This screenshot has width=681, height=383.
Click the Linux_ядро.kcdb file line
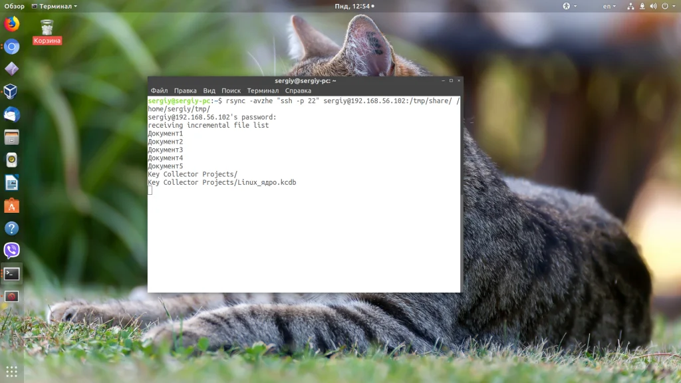(222, 182)
